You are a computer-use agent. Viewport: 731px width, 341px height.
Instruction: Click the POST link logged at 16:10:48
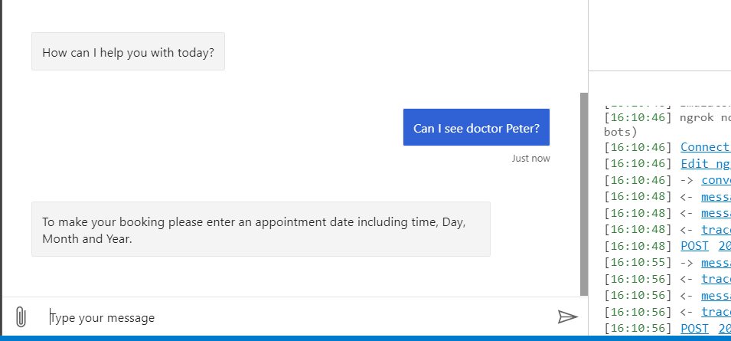[x=694, y=246]
